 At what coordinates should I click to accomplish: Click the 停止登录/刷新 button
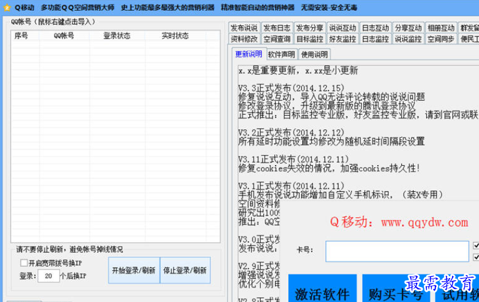point(185,270)
